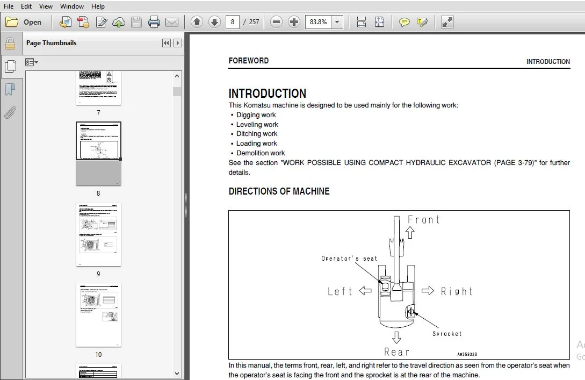This screenshot has width=585, height=380.
Task: Click the Operator's seat label in diagram
Action: [349, 259]
